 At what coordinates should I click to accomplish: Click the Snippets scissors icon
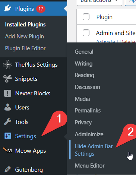coord(8,79)
